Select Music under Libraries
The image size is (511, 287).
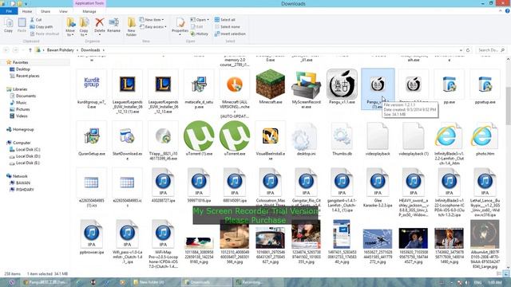point(22,103)
